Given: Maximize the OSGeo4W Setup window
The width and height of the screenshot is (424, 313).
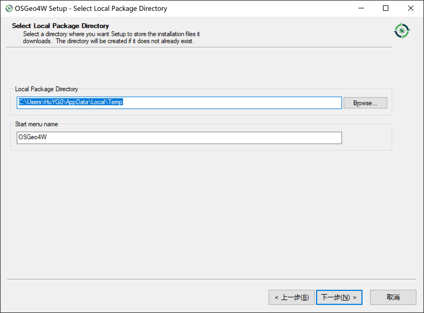Looking at the screenshot, I should 386,8.
